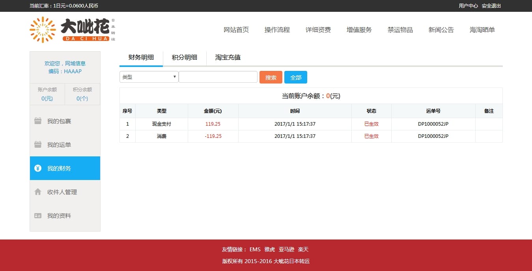
Task: Click the house icon beside 收件人管理
Action: click(38, 192)
